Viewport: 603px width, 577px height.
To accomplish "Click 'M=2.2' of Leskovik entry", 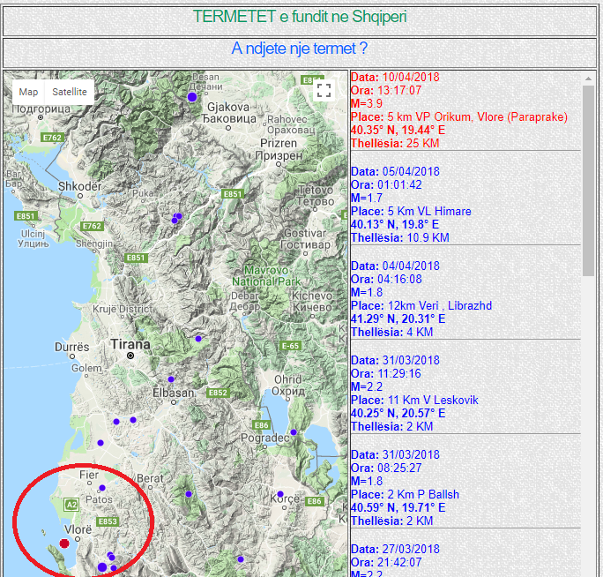I will pos(367,386).
